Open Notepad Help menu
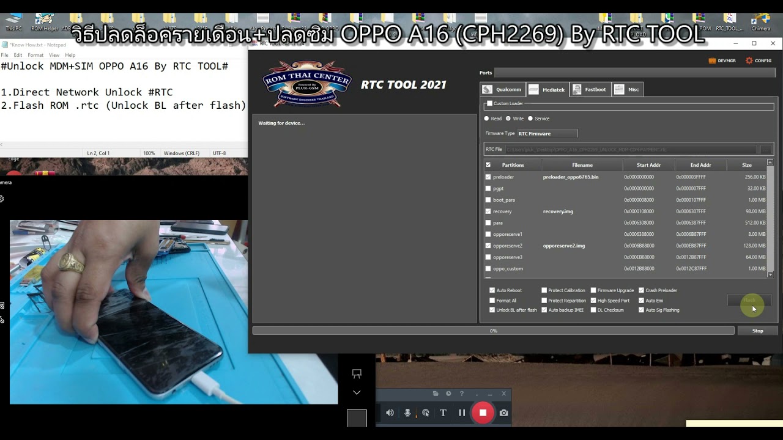 point(70,55)
